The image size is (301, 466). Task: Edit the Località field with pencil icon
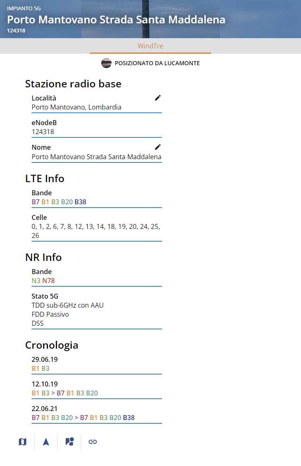click(158, 98)
